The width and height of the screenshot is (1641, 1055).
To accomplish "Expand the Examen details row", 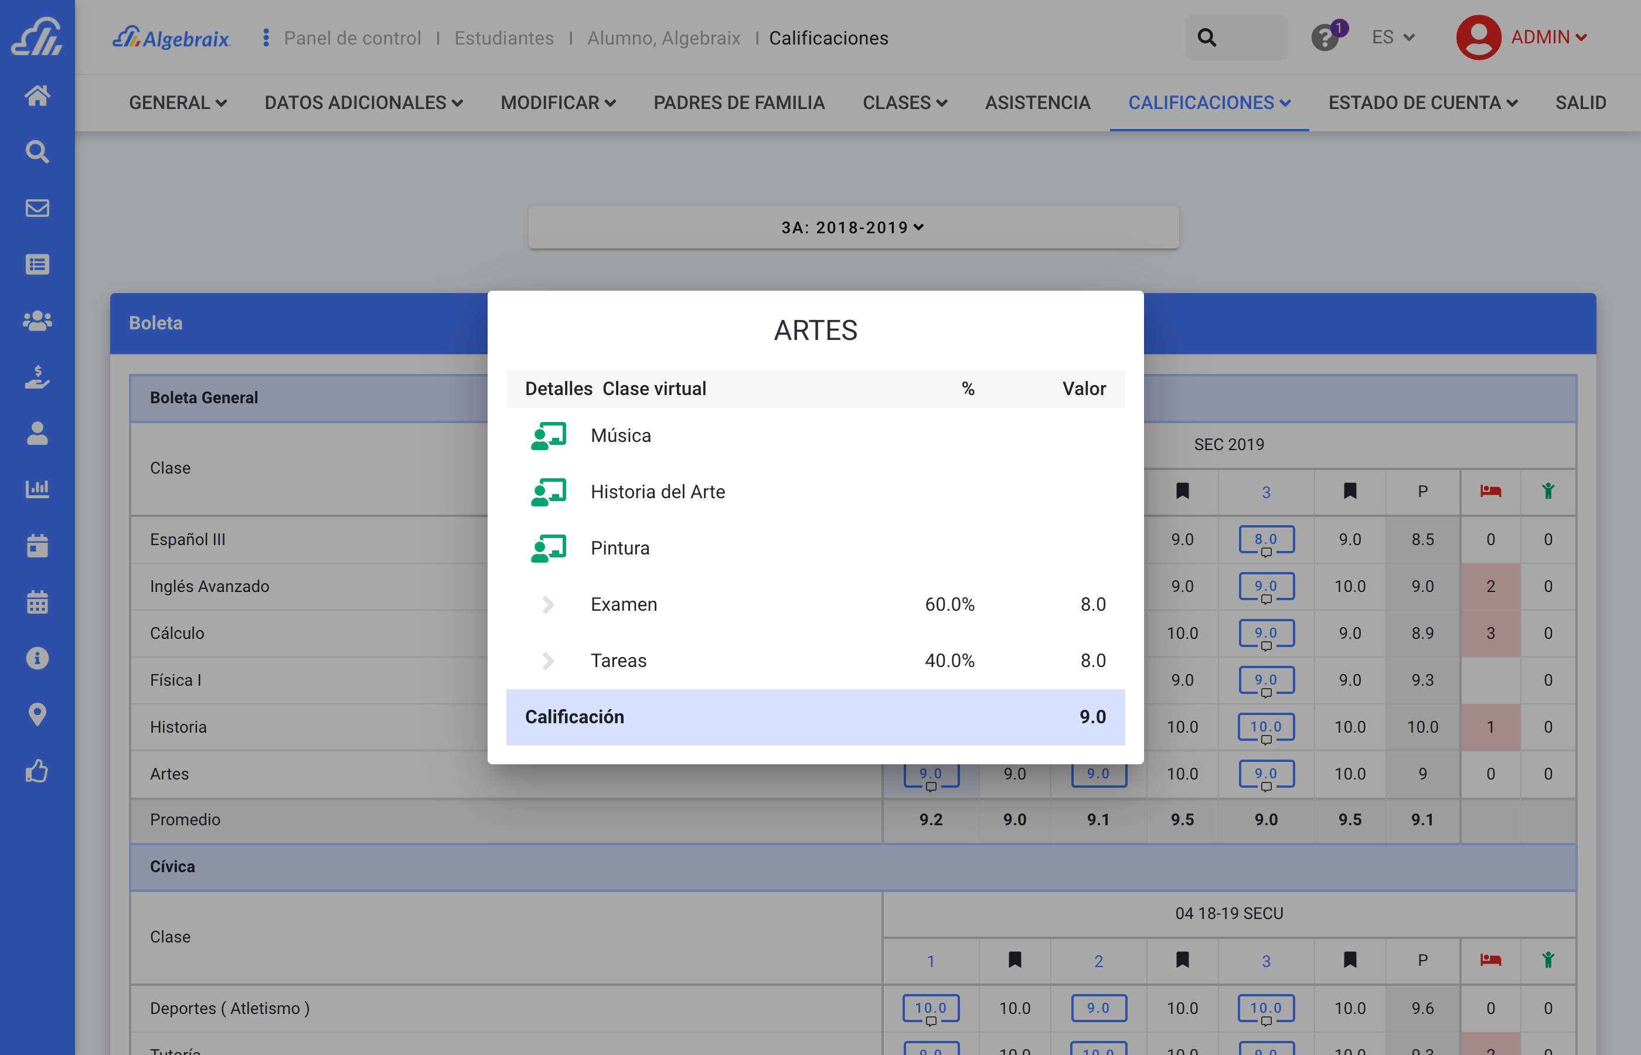I will point(548,604).
